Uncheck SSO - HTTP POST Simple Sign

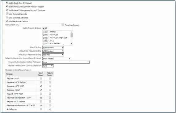point(44,38)
